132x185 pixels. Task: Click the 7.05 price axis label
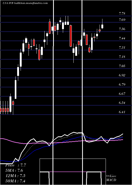point(122,66)
